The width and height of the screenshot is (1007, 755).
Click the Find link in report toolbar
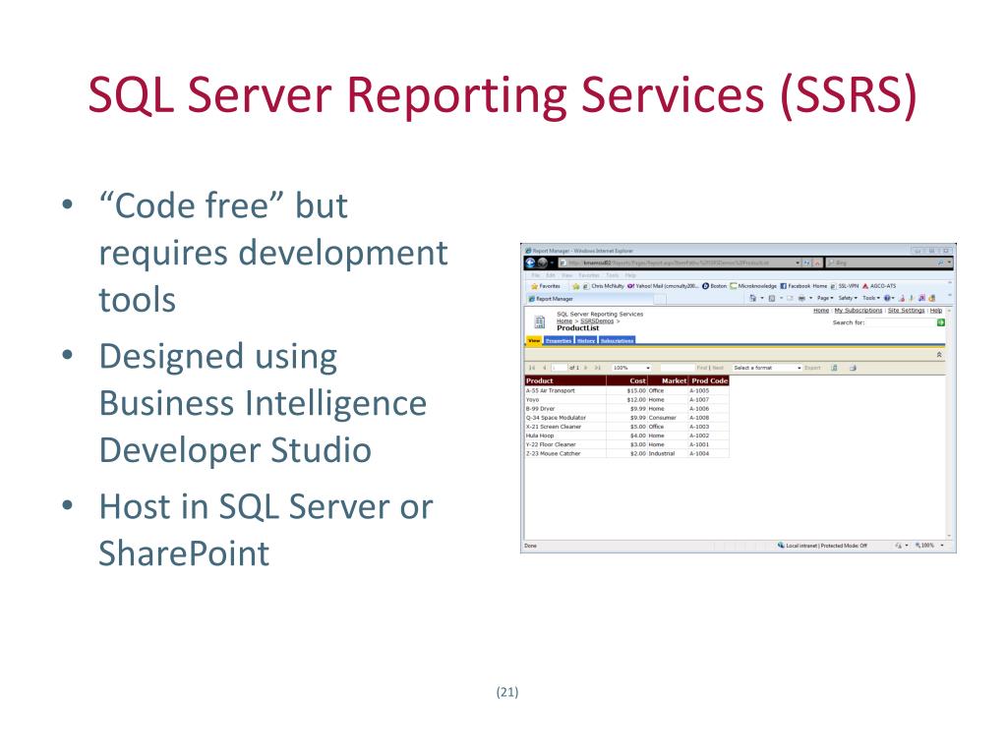702,368
